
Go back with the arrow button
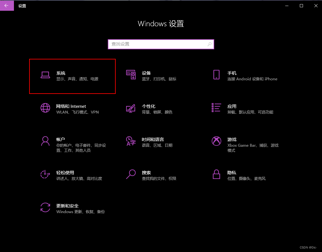click(x=7, y=5)
